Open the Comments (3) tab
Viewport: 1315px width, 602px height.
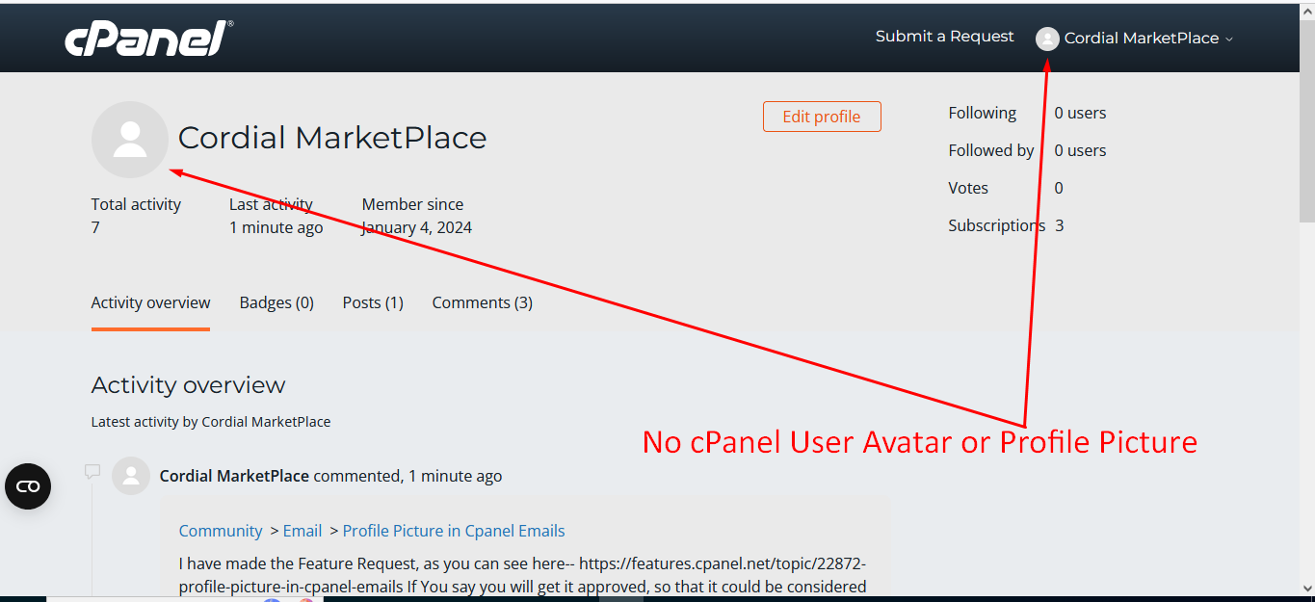click(483, 302)
